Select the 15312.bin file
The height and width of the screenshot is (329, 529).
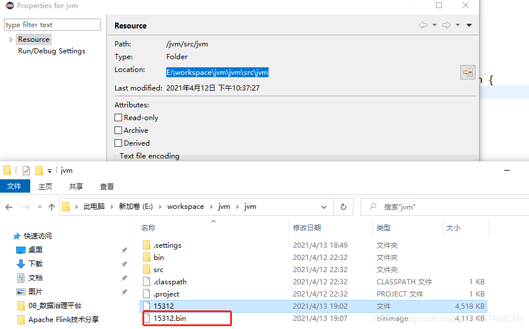[x=170, y=318]
